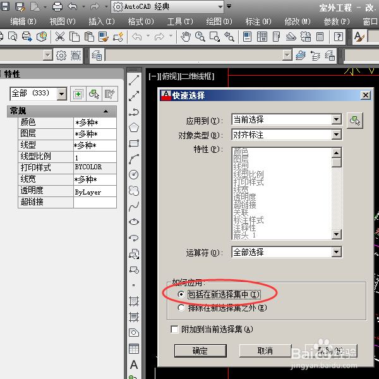The image size is (379, 379).
Task: Select the Construction line tool
Action: click(134, 96)
